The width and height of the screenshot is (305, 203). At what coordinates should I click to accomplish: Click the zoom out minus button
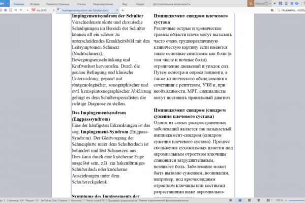(286, 200)
